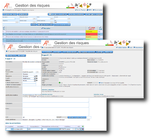Open the GED link in the detail window header
This screenshot has width=152, height=139.
[x=130, y=47]
